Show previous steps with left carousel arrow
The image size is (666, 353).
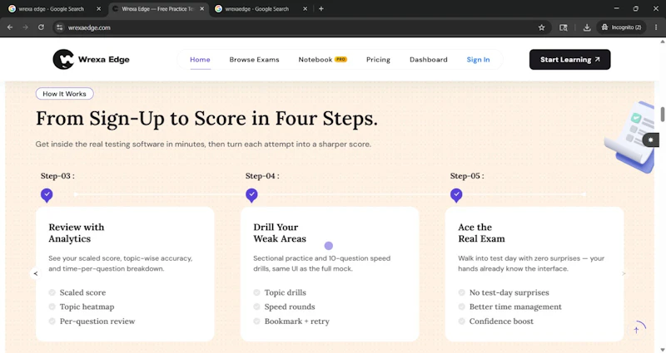click(36, 274)
